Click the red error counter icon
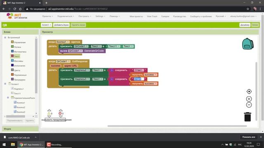264x148 pixels. 60,113
